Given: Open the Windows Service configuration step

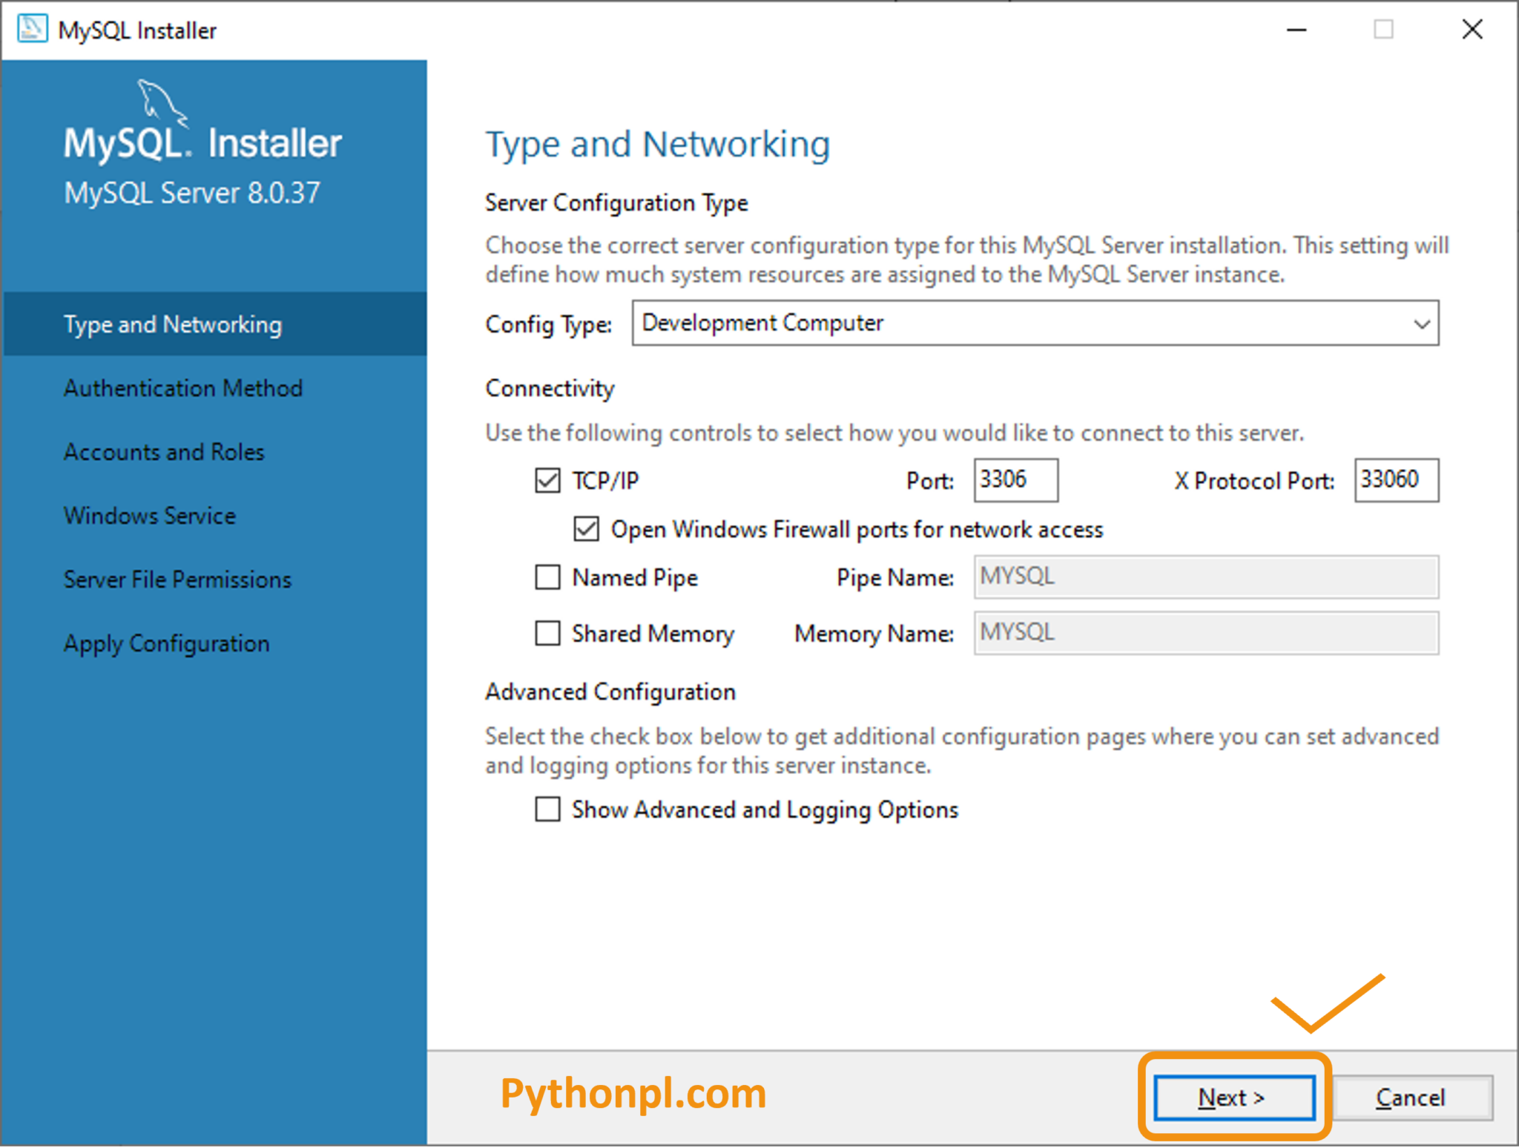Looking at the screenshot, I should pyautogui.click(x=149, y=515).
